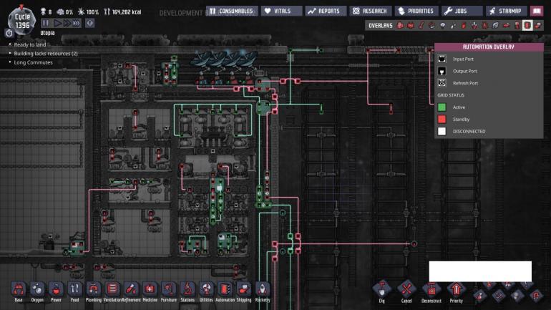Choose the Rocketry build category

(x=263, y=291)
